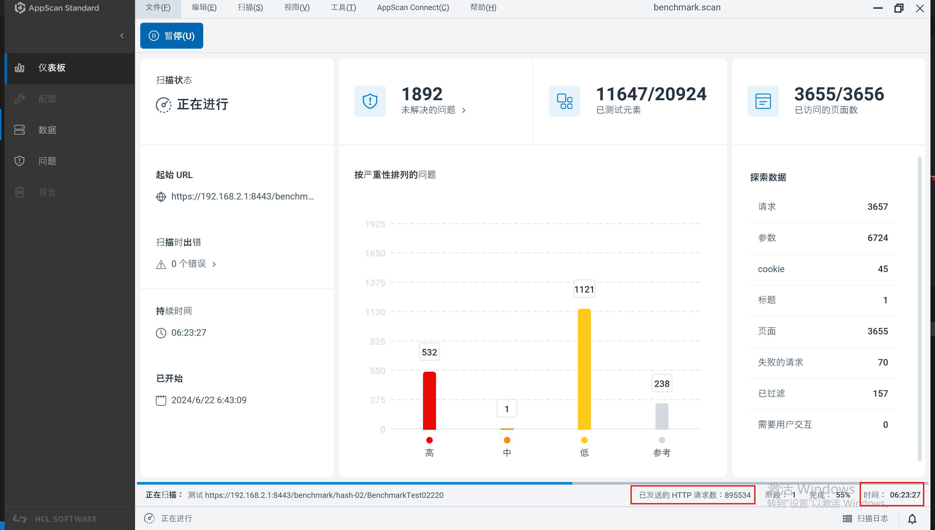
Task: Click the explore data panel scrollbar
Action: [x=919, y=309]
